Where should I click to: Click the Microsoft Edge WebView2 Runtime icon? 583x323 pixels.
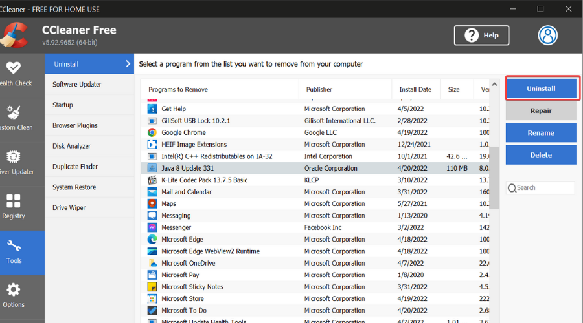pyautogui.click(x=152, y=251)
